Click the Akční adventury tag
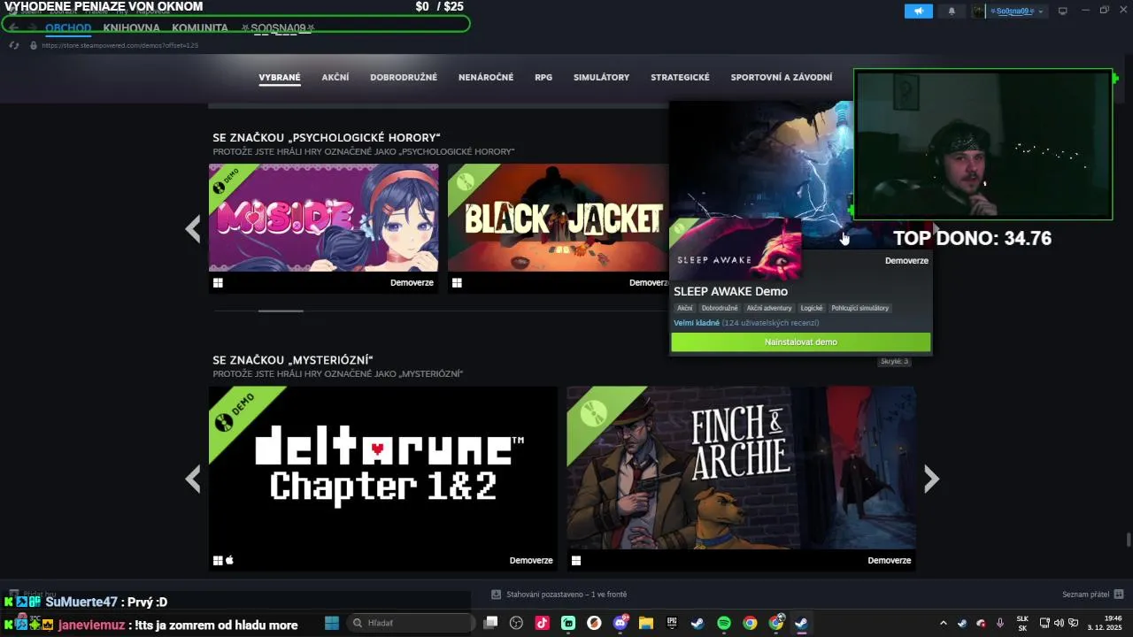1133x637 pixels. coord(769,308)
